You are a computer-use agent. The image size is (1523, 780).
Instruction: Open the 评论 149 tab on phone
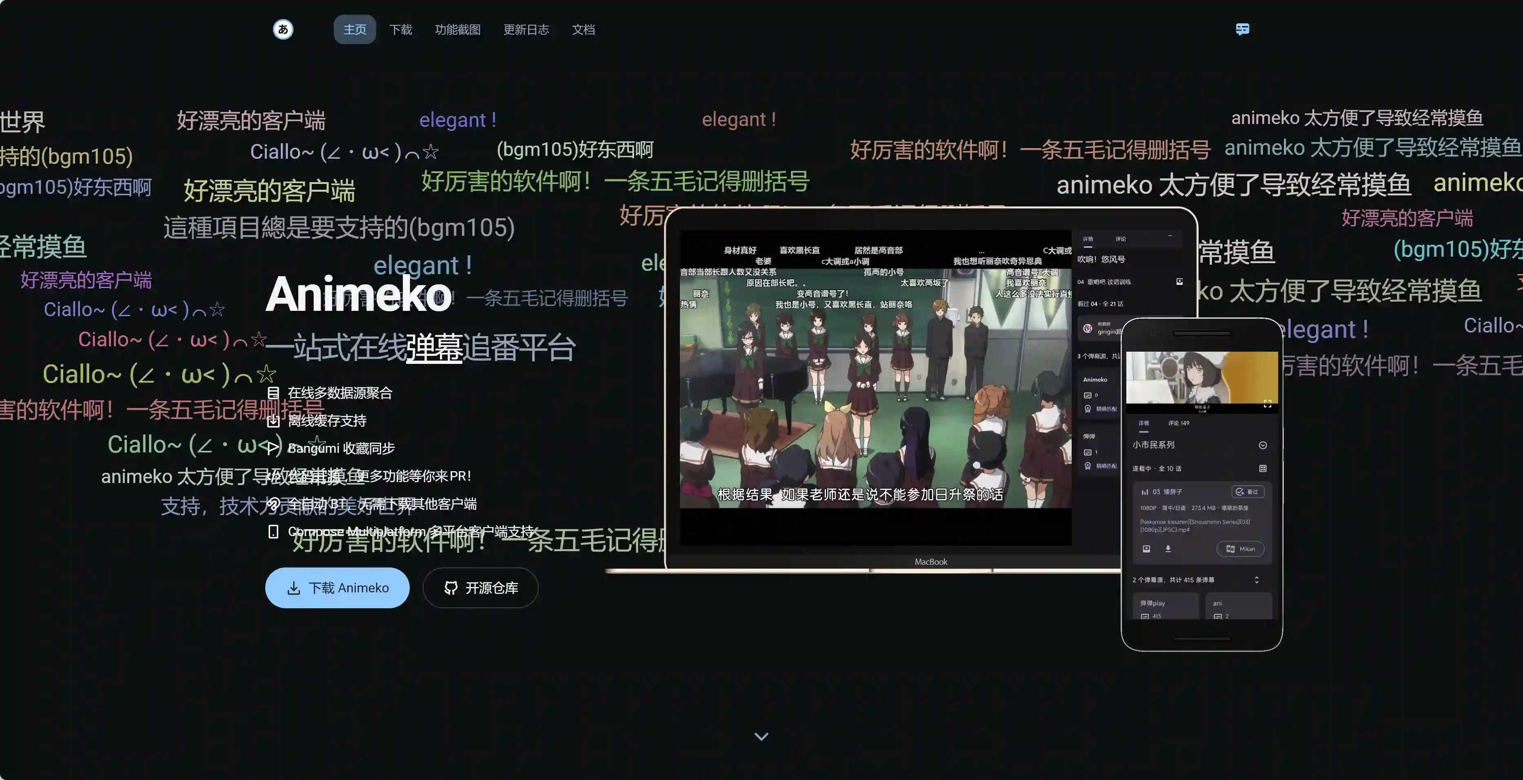coord(1178,423)
